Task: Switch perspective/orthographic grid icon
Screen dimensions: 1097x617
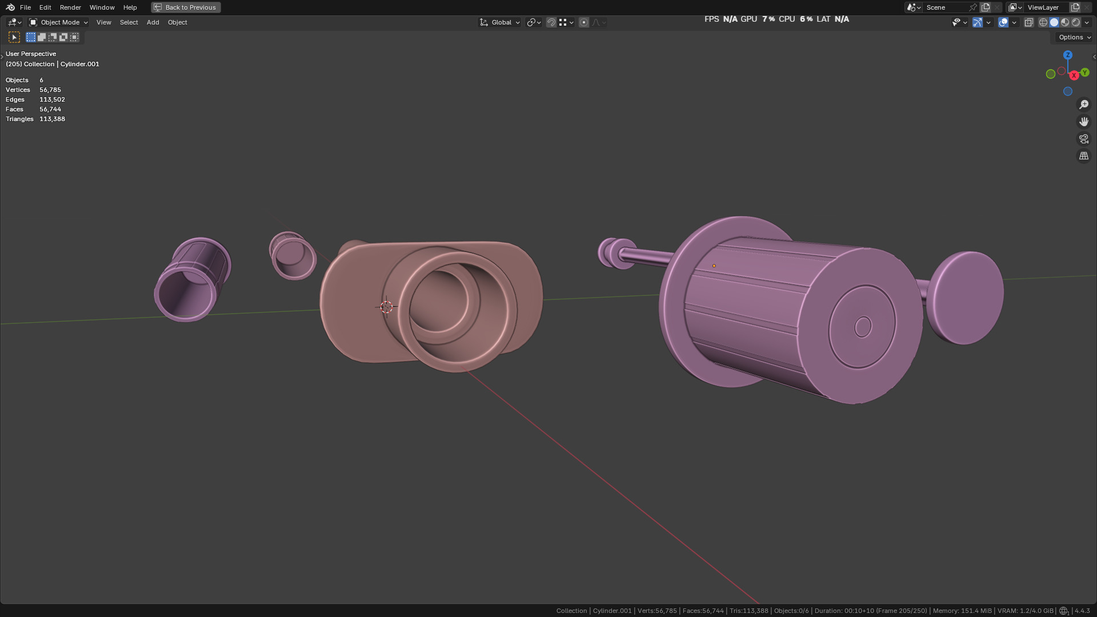Action: (x=1083, y=156)
